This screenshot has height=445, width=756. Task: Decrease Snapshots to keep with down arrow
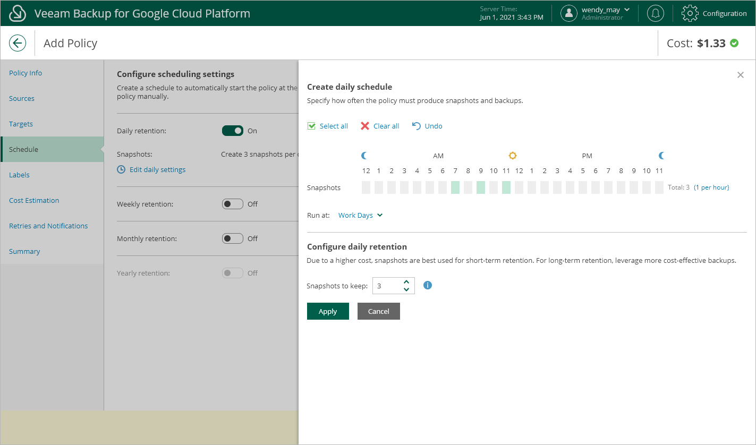click(x=406, y=289)
